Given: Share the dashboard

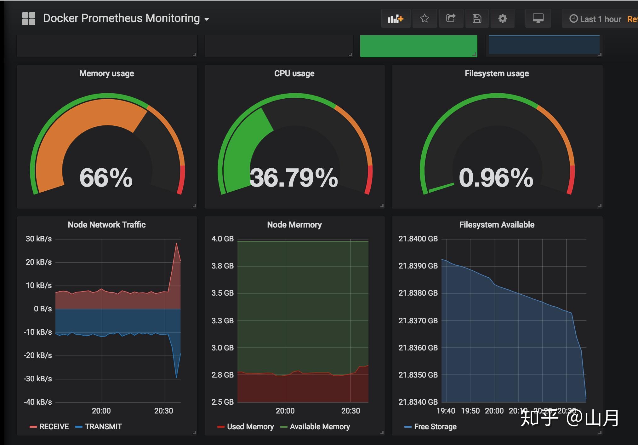Looking at the screenshot, I should (451, 19).
